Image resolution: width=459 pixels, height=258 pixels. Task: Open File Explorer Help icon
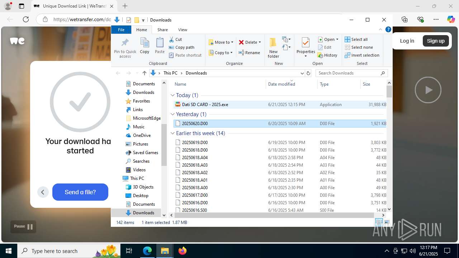coord(388,30)
